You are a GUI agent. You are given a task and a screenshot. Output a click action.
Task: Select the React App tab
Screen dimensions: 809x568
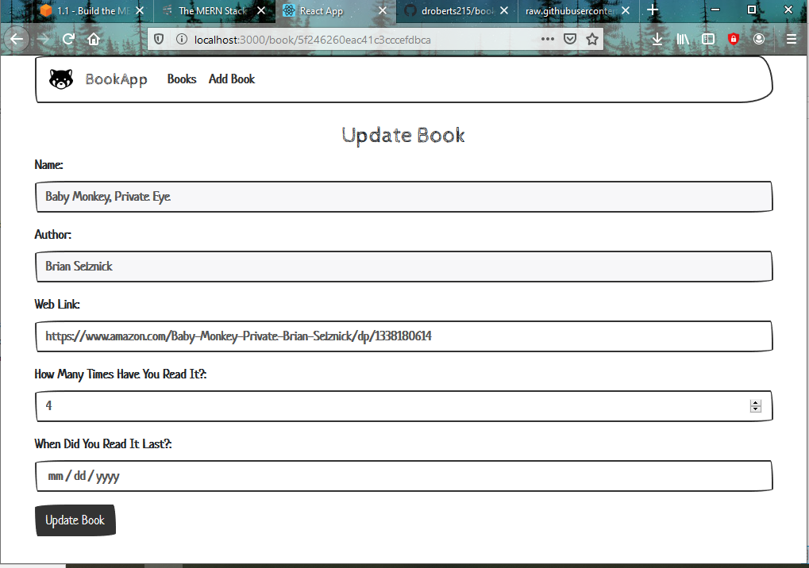pos(335,11)
